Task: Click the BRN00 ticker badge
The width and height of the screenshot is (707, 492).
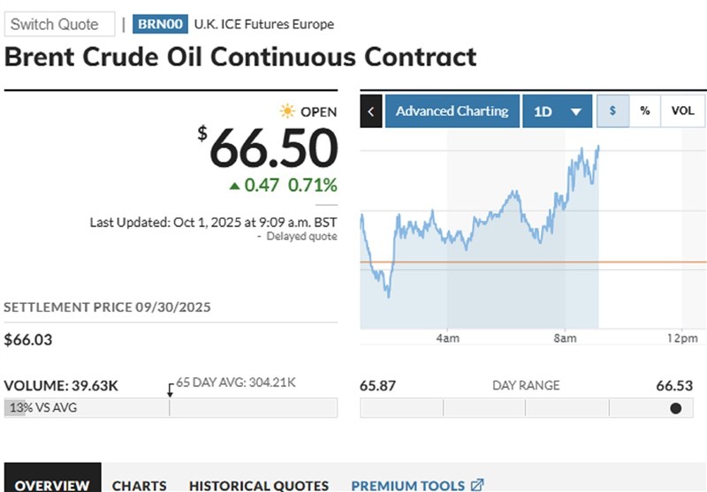Action: click(x=157, y=24)
